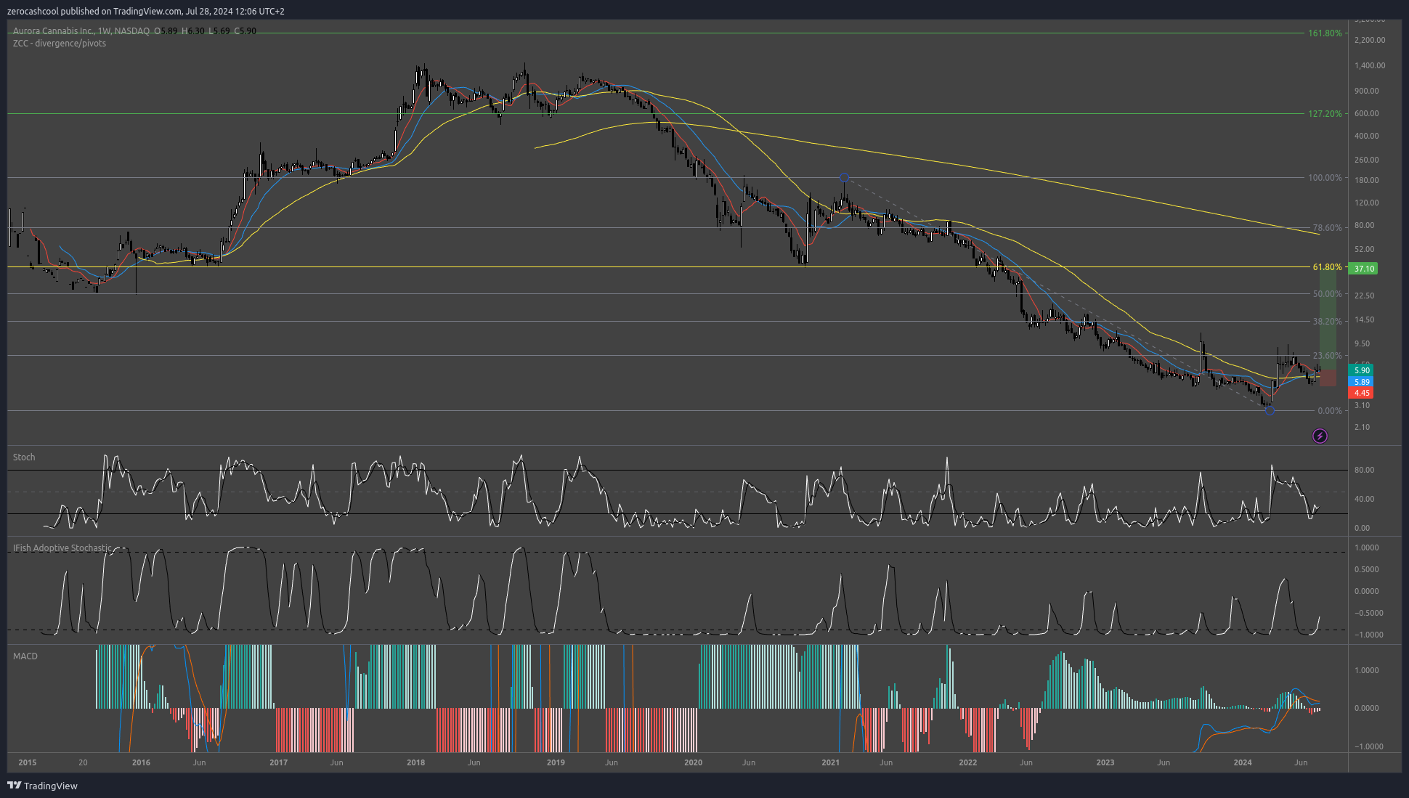Click 14.50 on the price axis
Screen dimensions: 1409x798
1365,319
